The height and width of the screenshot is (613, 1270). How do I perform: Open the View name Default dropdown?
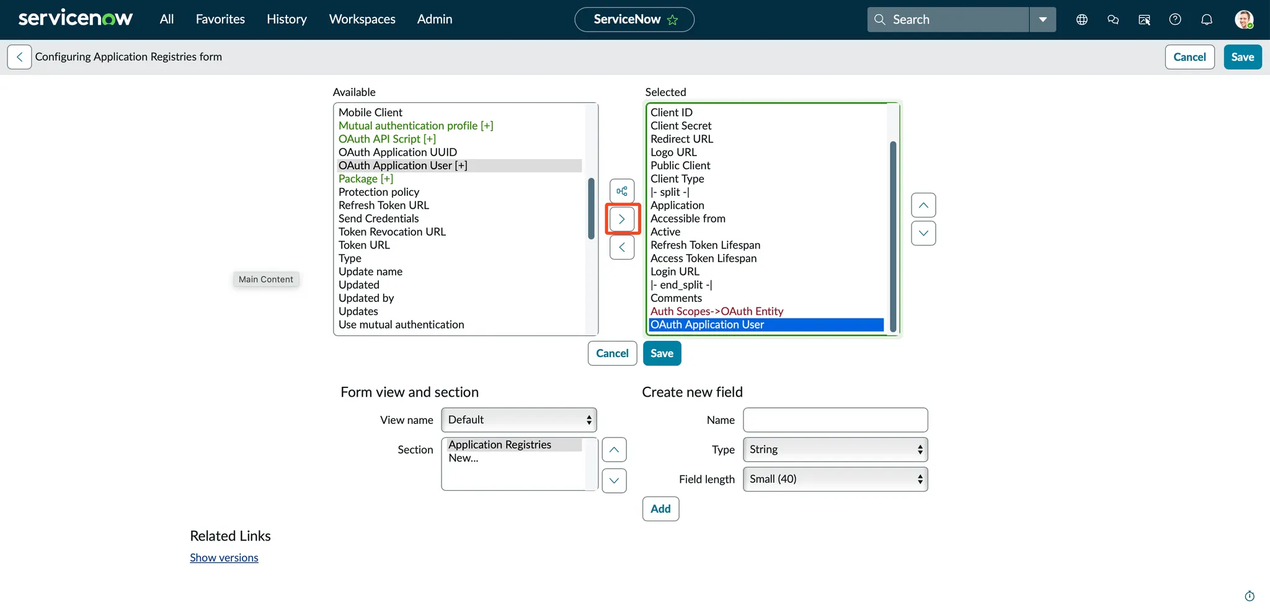[519, 420]
